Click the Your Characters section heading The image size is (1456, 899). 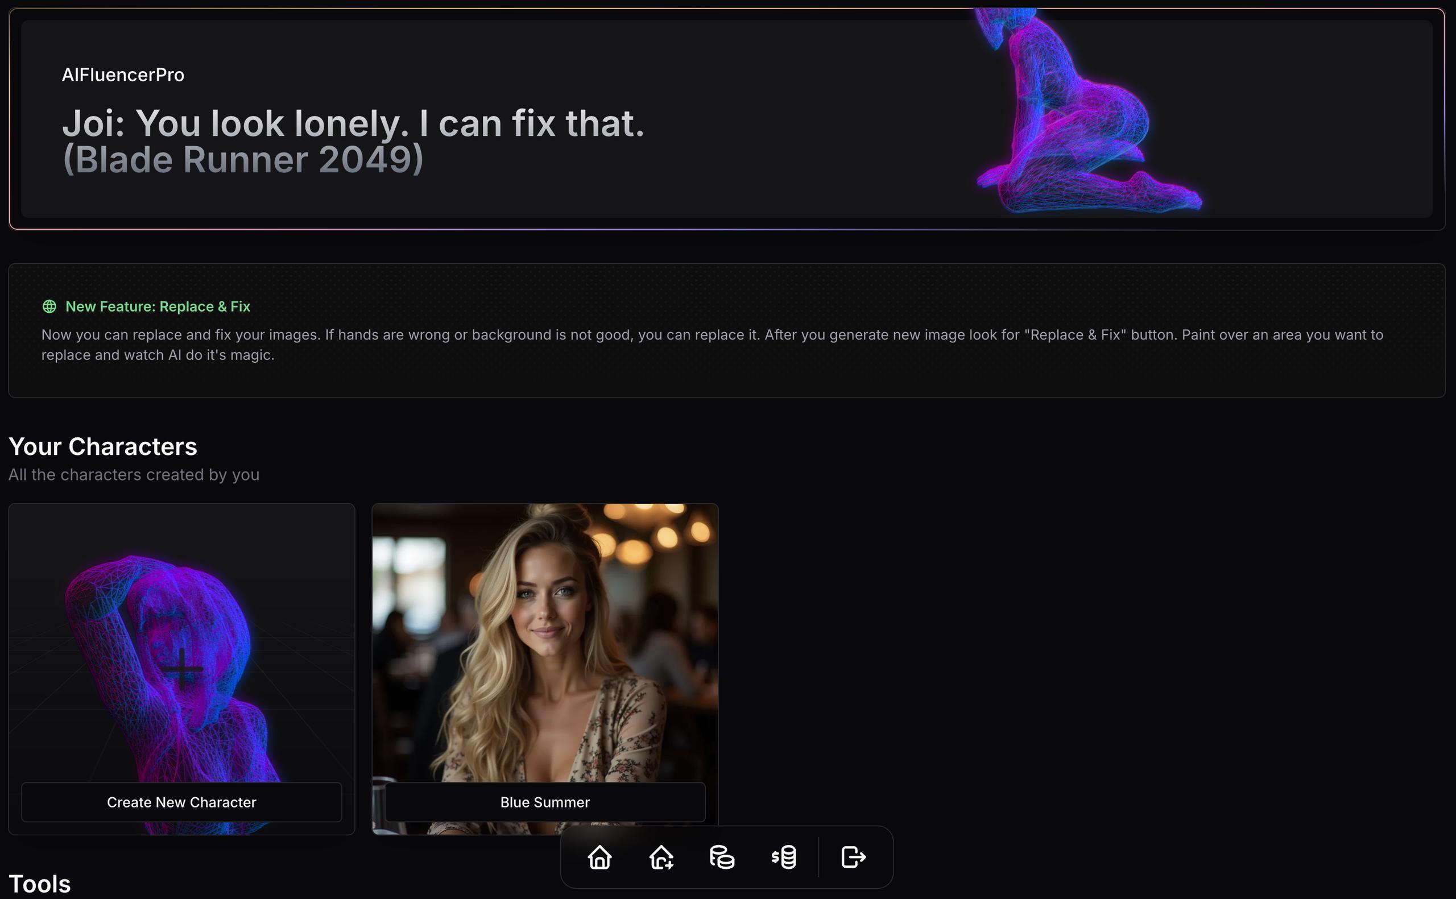(103, 446)
